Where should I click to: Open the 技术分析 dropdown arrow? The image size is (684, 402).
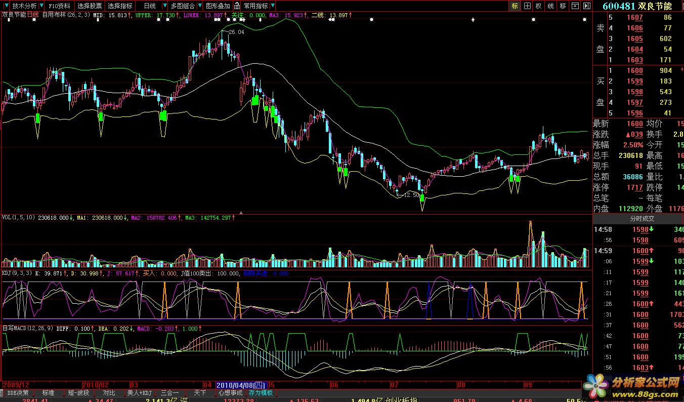click(x=40, y=6)
